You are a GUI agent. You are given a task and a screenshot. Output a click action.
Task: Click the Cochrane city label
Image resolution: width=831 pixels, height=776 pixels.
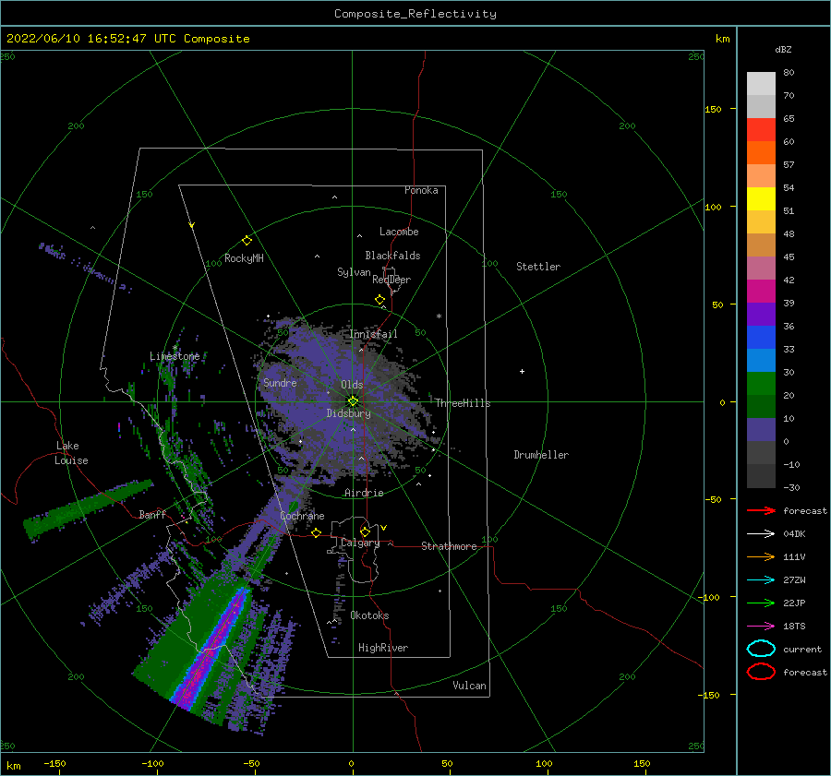[302, 516]
